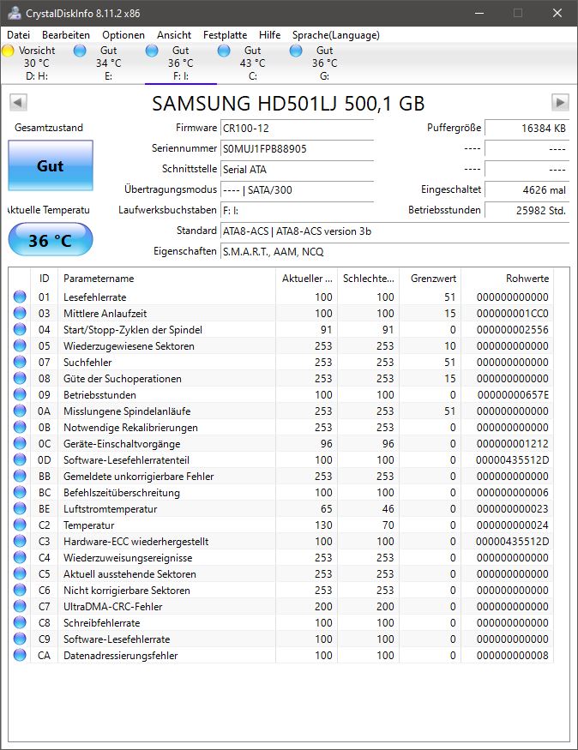Open the Festplatte menu
This screenshot has width=578, height=750.
pos(225,35)
